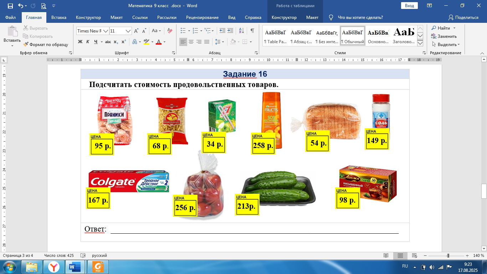Open the line spacing dropdown
The image size is (487, 274).
[220, 42]
